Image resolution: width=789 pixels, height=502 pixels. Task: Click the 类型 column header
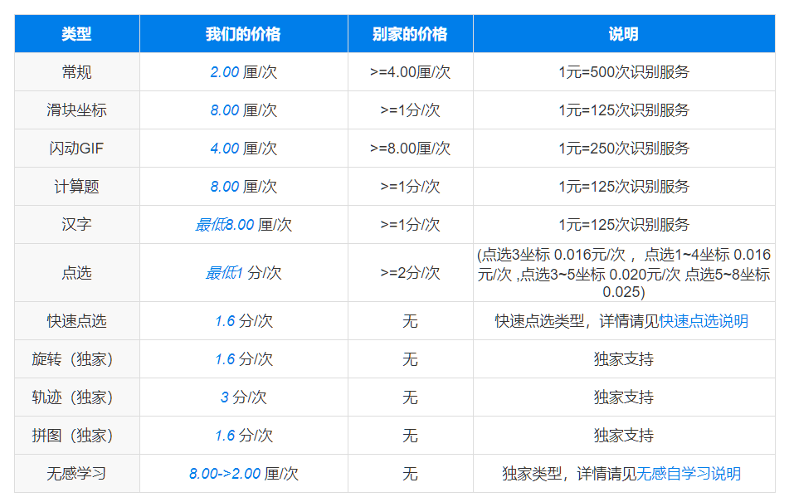tap(76, 34)
